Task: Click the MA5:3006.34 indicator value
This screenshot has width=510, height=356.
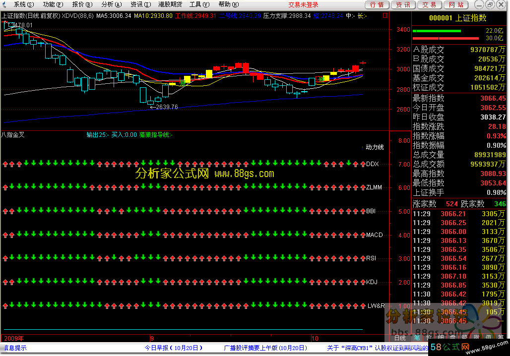Action: [x=114, y=15]
